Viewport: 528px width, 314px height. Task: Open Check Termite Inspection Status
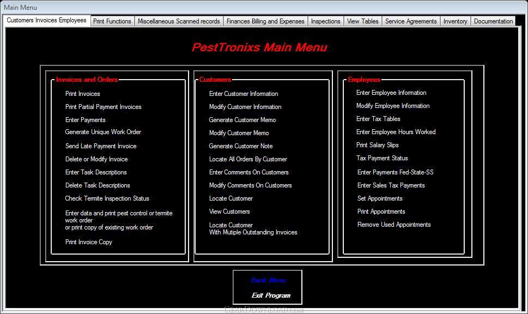[107, 199]
